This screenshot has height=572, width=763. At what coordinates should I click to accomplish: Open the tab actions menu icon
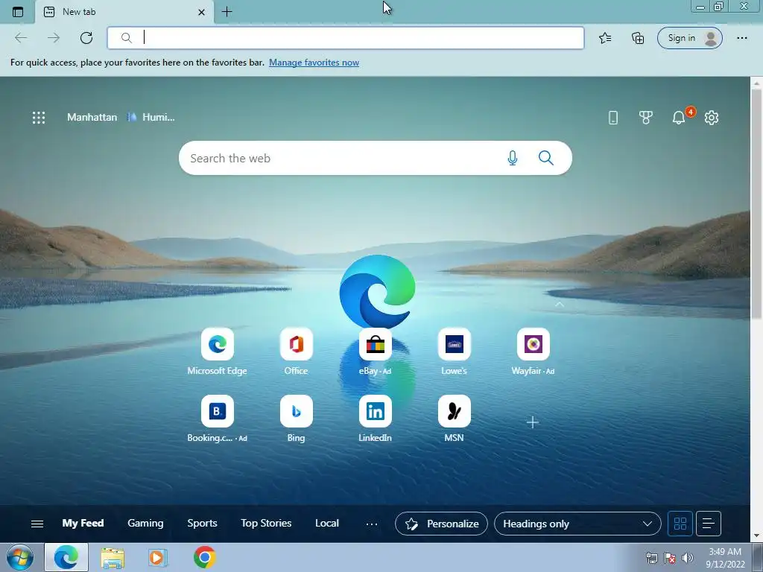coord(18,12)
